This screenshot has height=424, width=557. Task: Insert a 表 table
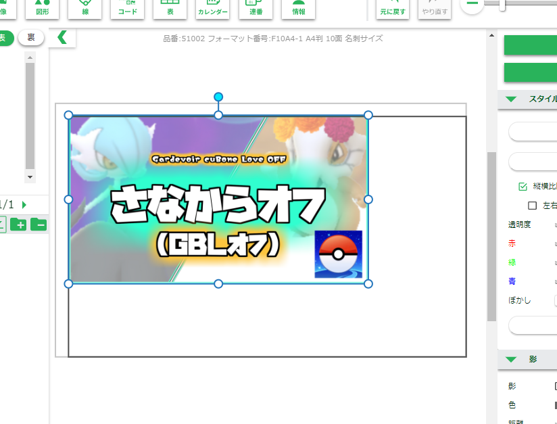[x=170, y=9]
